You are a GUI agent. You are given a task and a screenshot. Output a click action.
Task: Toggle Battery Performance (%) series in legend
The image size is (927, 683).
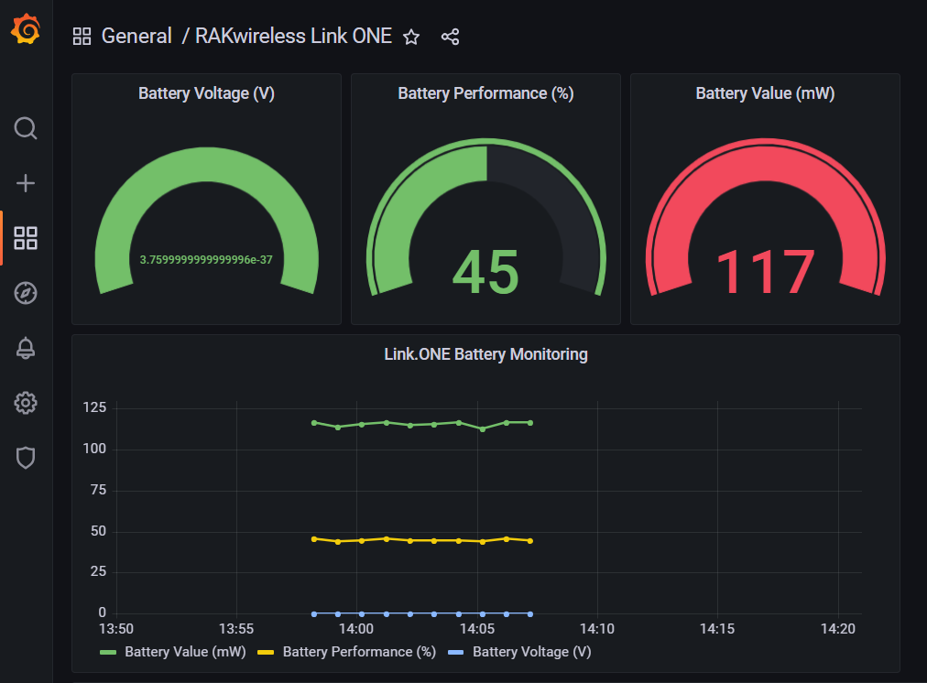(x=359, y=652)
